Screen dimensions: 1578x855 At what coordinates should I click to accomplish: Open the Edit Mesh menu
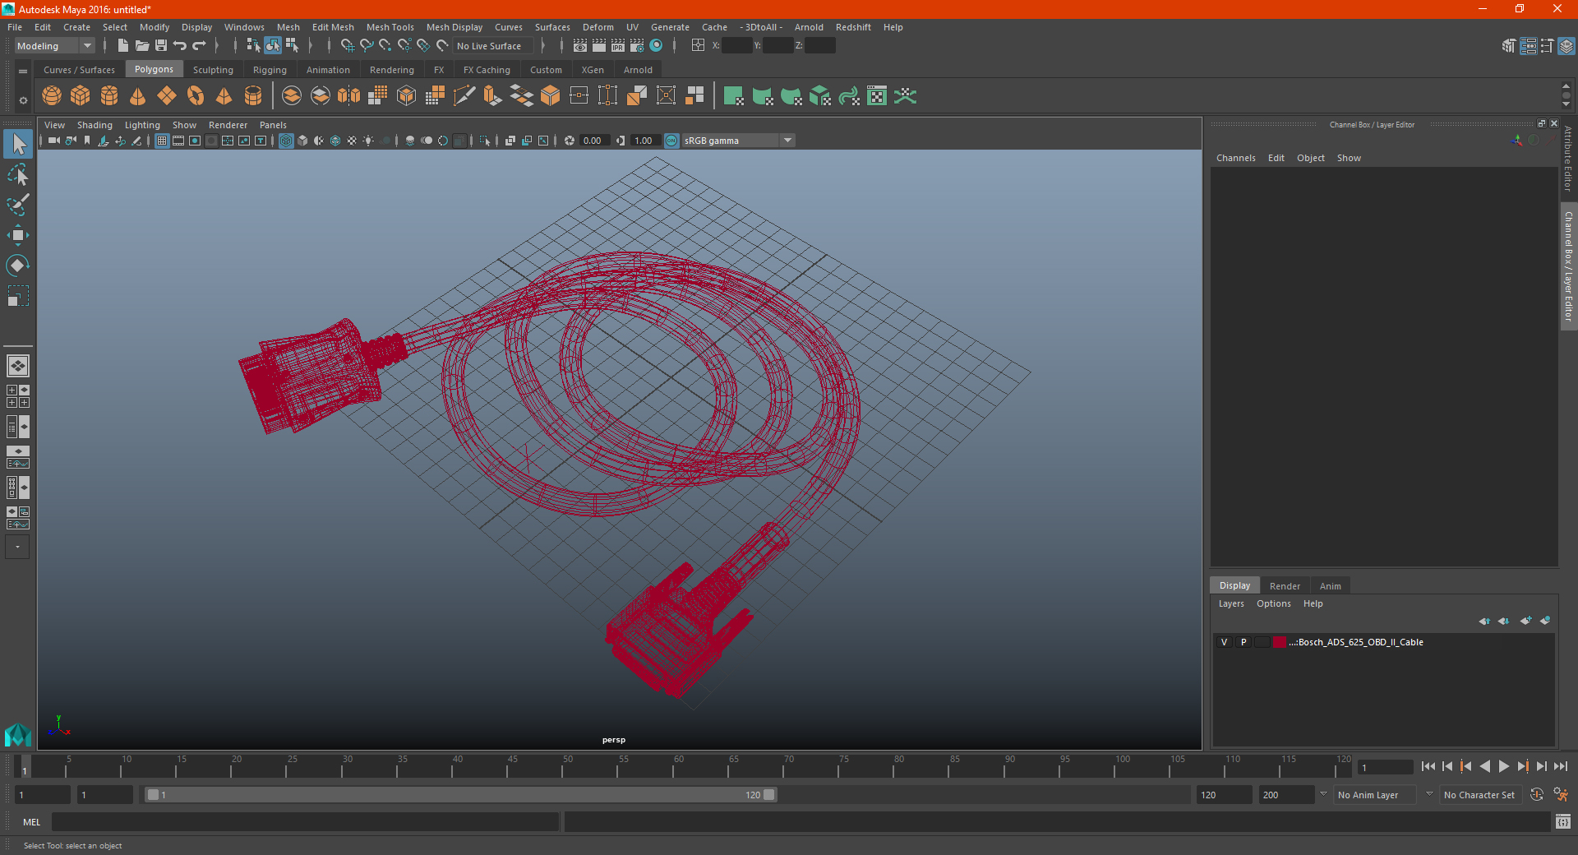(x=333, y=27)
